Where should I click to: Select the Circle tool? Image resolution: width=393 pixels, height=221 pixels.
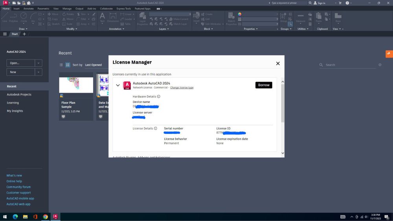(24, 17)
